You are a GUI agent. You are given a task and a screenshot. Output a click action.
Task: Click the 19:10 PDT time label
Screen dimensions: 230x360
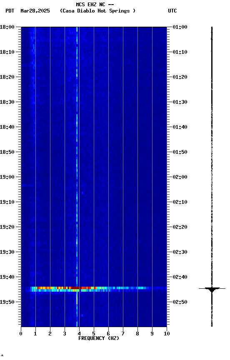point(7,202)
